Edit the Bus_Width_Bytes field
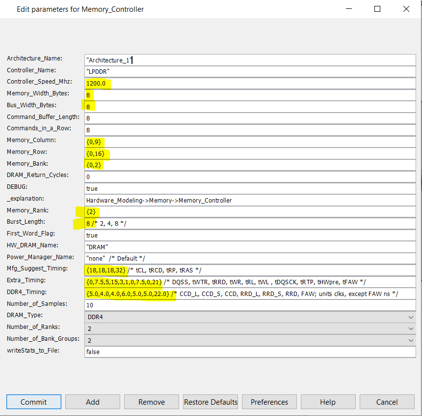 click(x=250, y=107)
